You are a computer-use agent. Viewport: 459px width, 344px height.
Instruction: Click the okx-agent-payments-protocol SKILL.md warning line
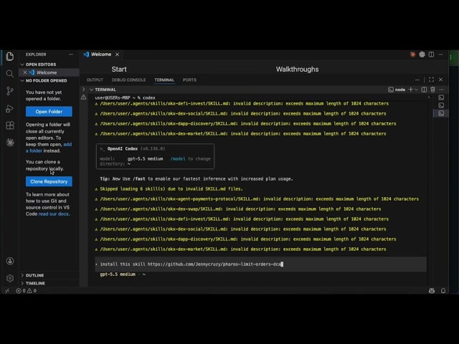coord(257,199)
